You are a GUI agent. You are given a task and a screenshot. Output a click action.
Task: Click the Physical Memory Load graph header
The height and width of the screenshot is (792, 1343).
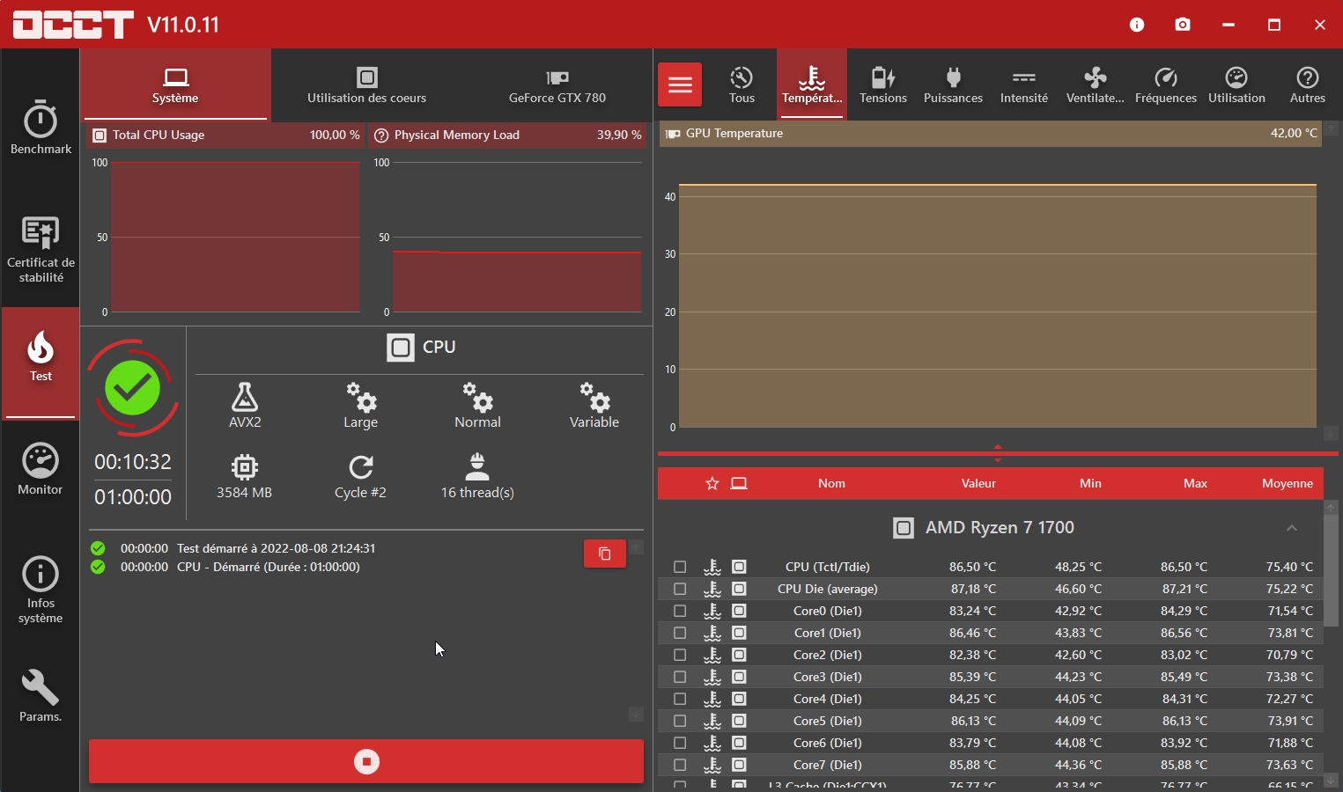coord(508,136)
